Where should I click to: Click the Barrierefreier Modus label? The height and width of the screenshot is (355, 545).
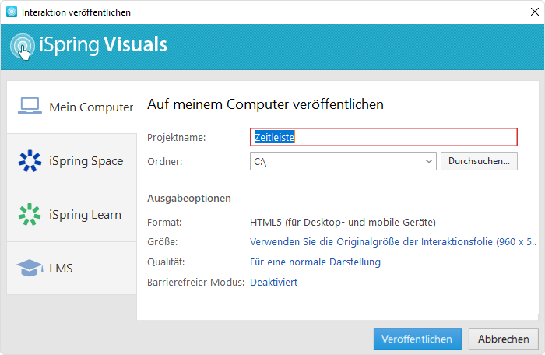point(196,282)
